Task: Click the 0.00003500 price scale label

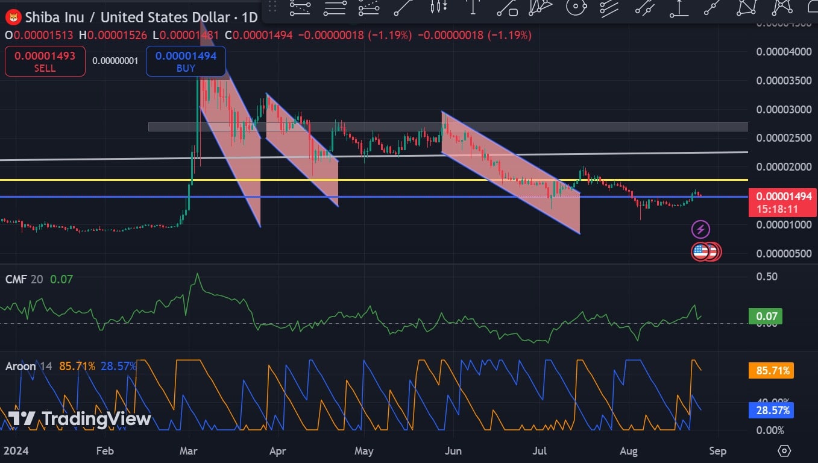Action: [x=784, y=81]
